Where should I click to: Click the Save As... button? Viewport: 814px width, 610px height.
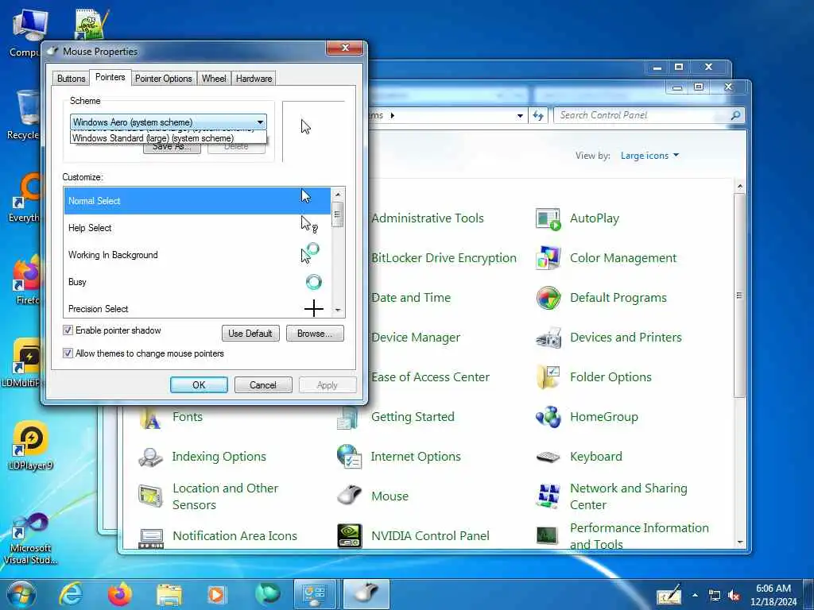pos(172,148)
